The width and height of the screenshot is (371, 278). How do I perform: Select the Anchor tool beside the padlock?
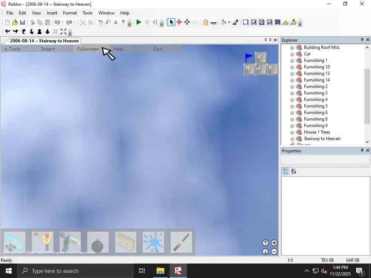click(213, 23)
